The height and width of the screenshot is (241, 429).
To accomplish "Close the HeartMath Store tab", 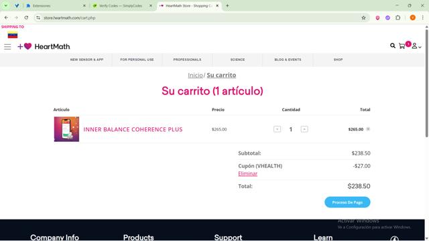I will click(x=217, y=6).
